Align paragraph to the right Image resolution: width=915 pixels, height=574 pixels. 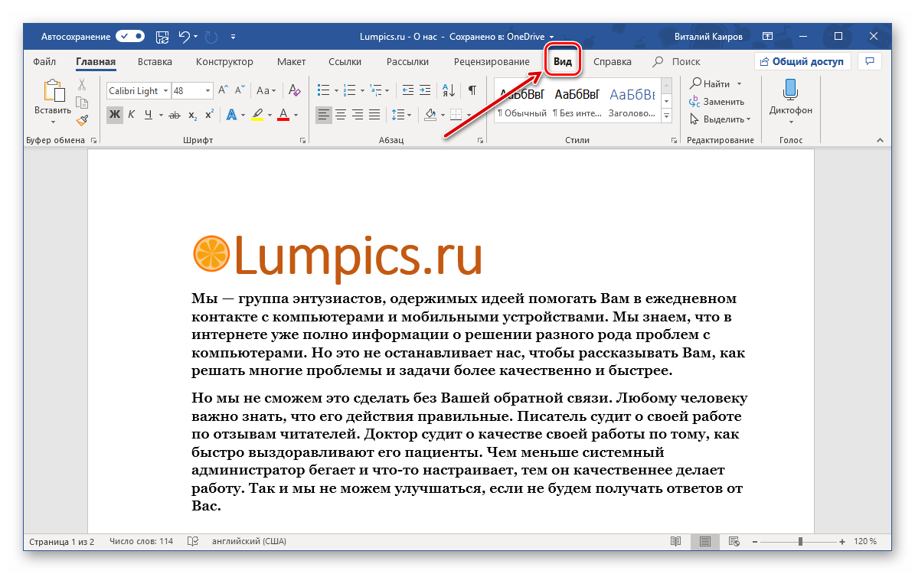coord(358,115)
